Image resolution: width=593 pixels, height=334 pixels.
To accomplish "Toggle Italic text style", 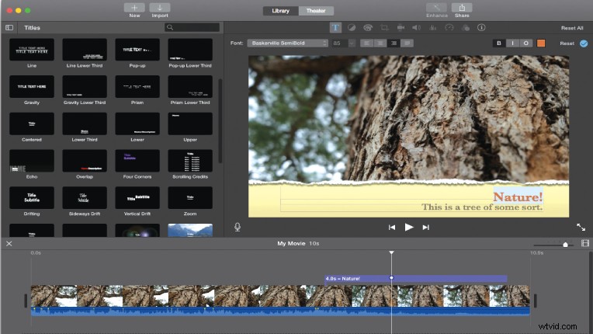I will coord(513,43).
